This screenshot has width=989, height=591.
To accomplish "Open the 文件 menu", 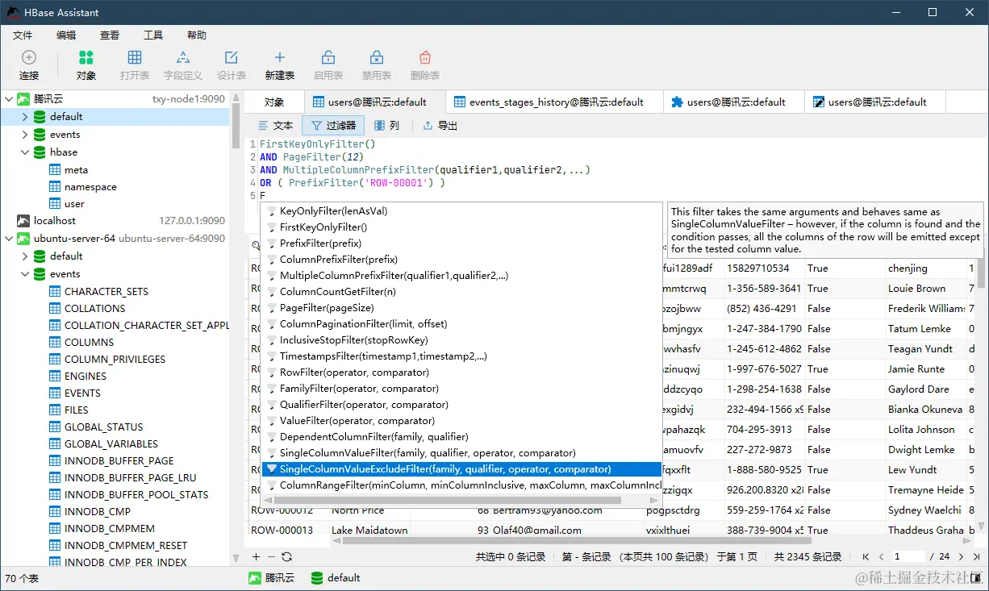I will [23, 35].
